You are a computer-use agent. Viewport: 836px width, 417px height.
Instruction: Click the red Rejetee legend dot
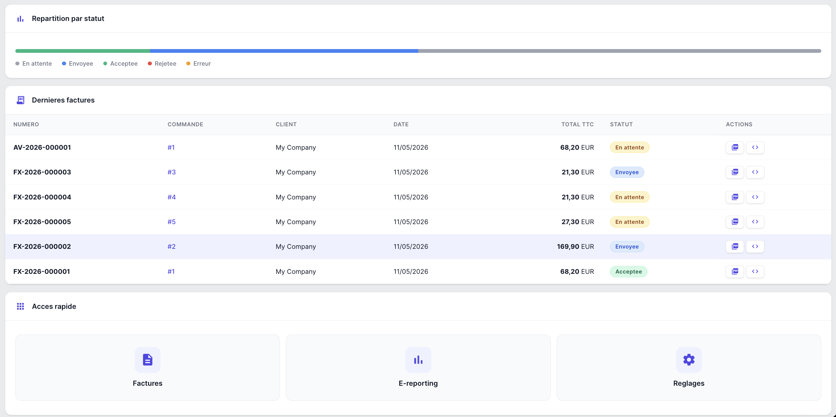150,63
